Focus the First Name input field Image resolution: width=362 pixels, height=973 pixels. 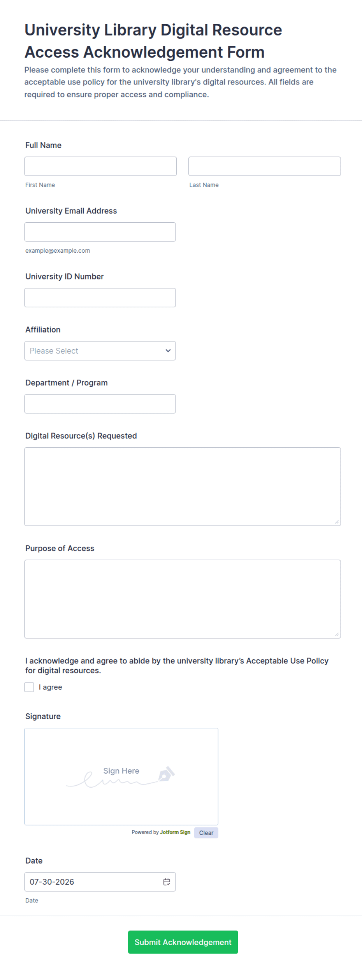(x=100, y=166)
